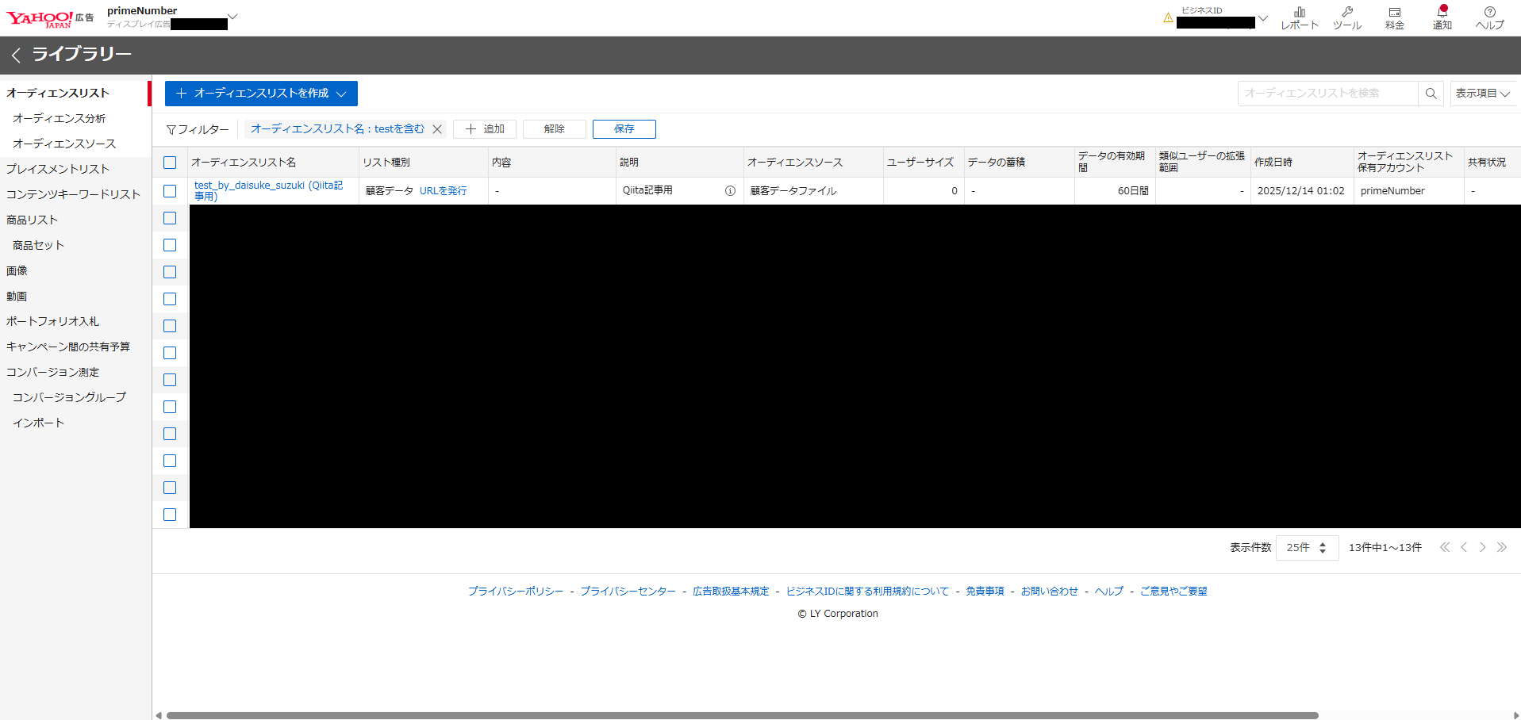Click the warning triangle beside ビジネスID

(1168, 17)
